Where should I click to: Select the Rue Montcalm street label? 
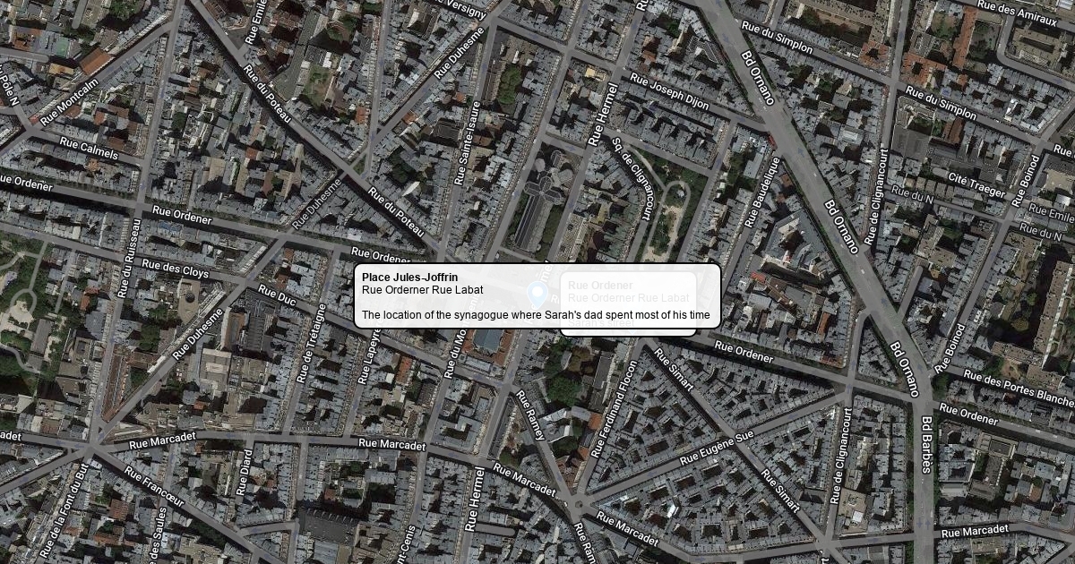pos(69,101)
